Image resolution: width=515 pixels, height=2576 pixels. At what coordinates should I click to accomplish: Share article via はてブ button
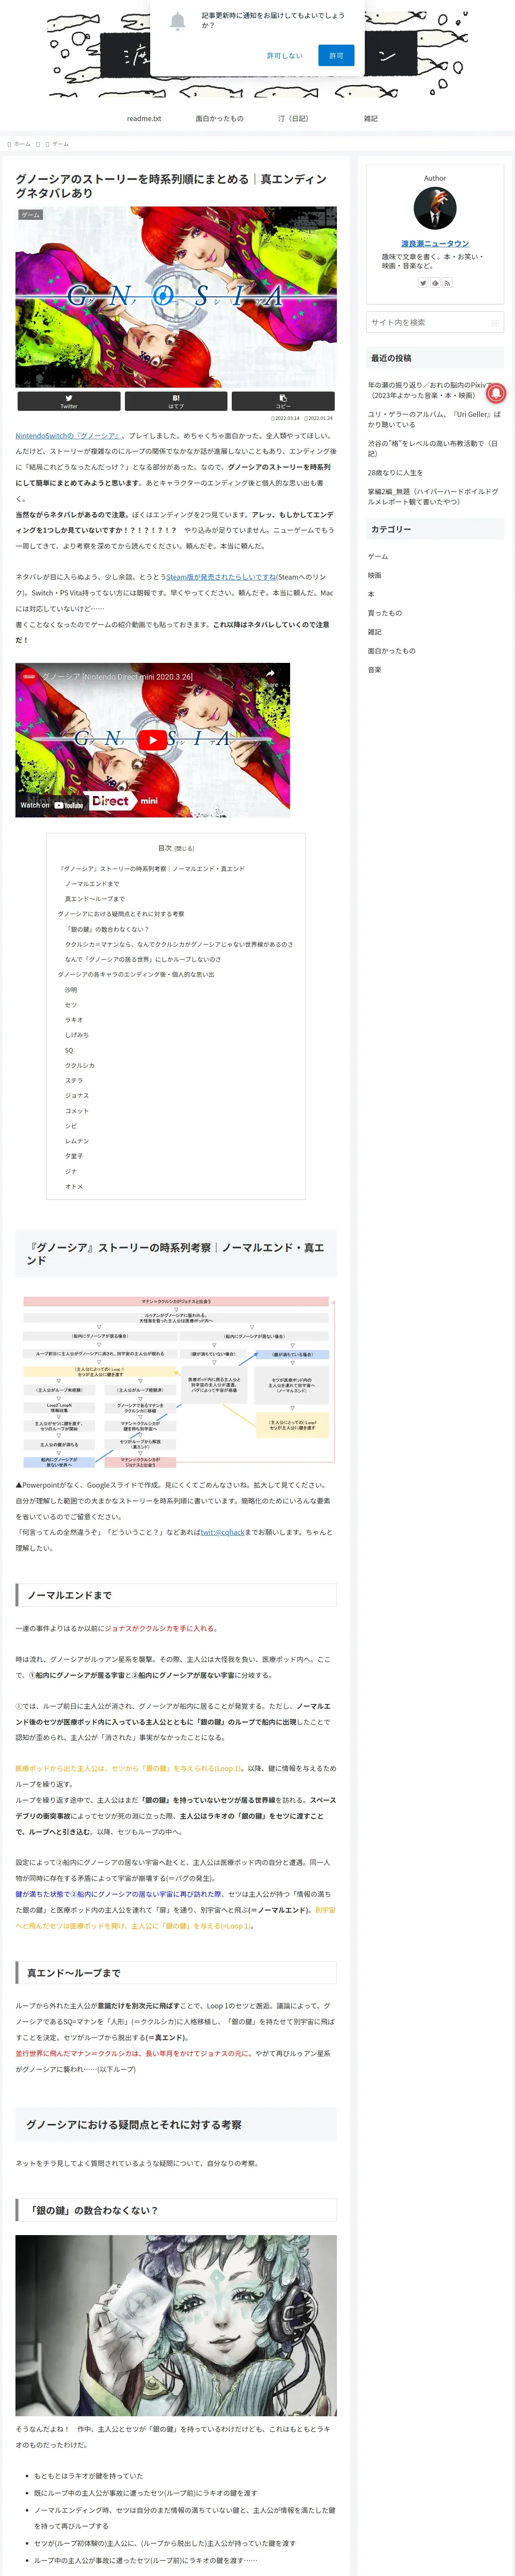176,401
